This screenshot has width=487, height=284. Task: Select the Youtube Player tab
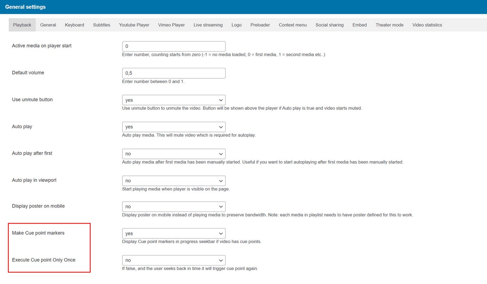click(x=134, y=25)
